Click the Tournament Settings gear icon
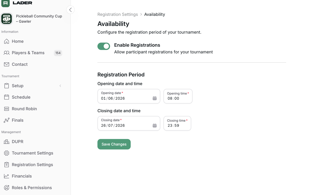The height and width of the screenshot is (195, 313). pos(7,153)
